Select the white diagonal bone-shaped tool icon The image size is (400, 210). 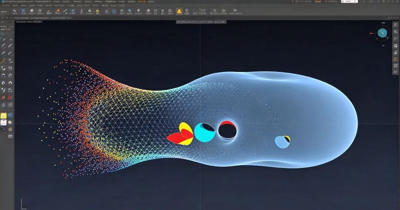tap(65, 11)
